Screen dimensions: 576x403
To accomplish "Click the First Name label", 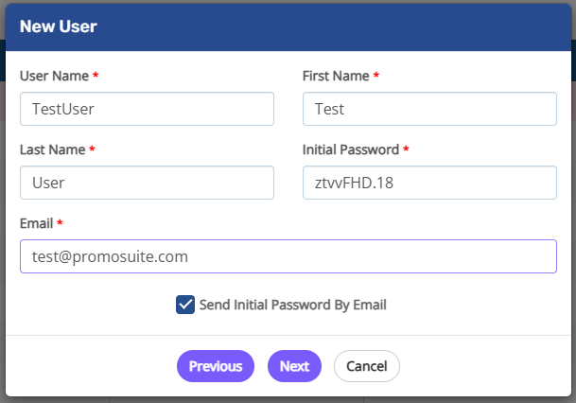I will 336,76.
